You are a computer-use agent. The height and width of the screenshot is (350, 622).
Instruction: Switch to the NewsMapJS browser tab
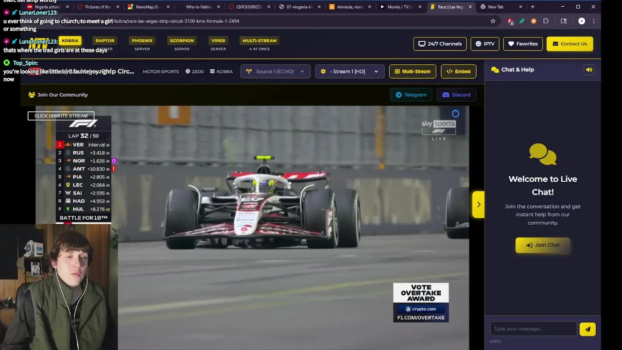click(x=148, y=7)
